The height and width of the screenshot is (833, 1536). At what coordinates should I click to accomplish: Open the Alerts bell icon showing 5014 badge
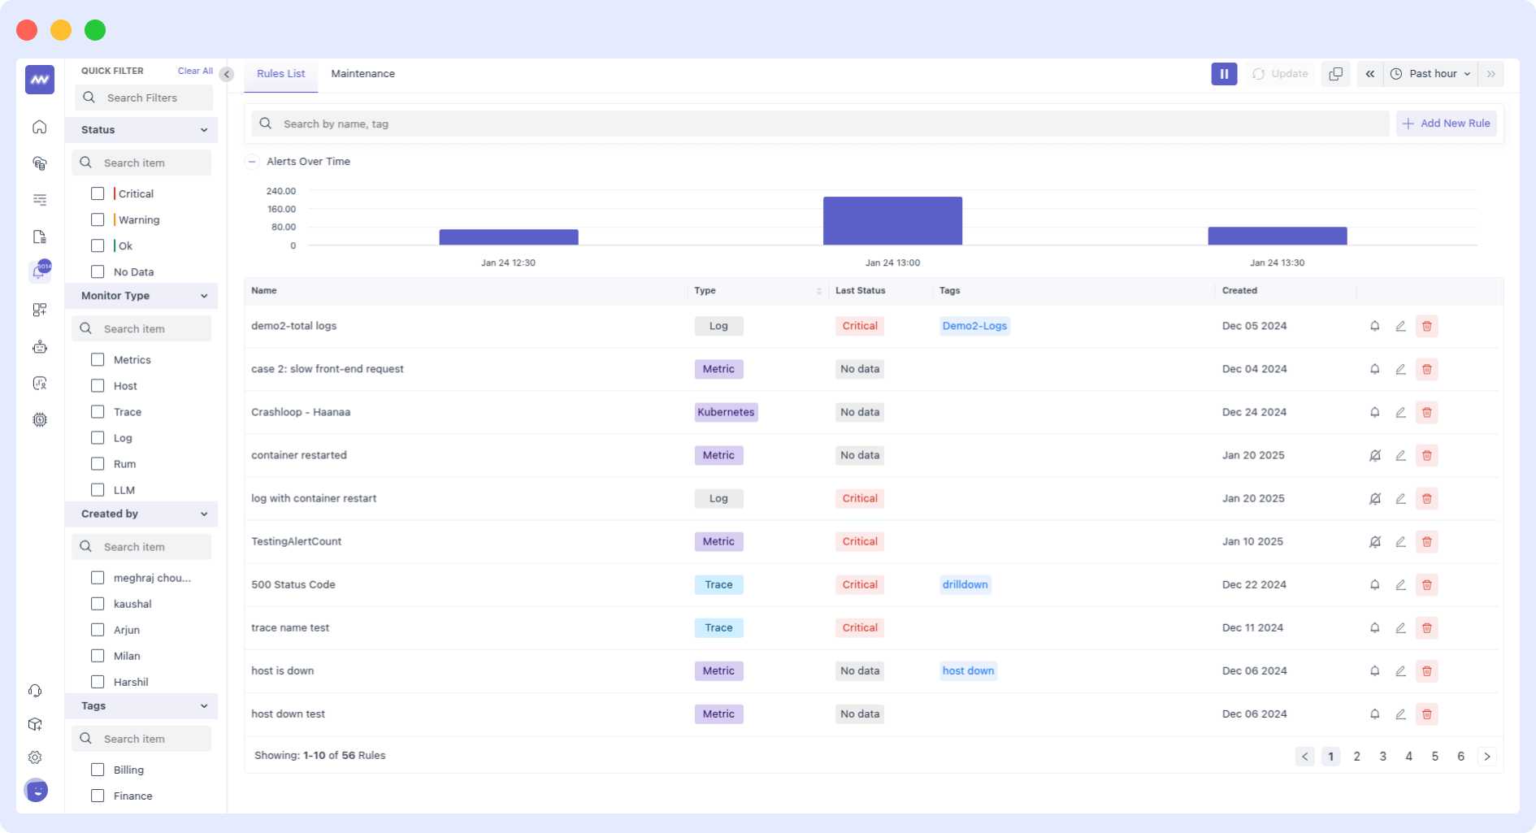pos(39,271)
